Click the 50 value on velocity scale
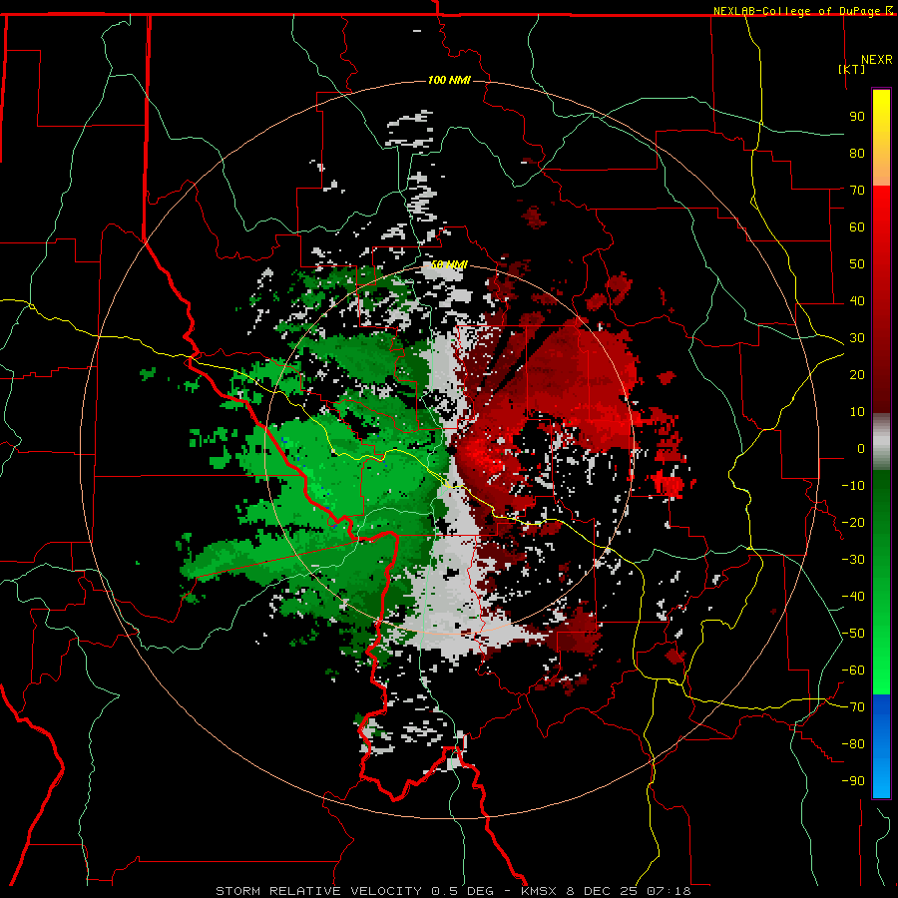The height and width of the screenshot is (898, 898). (x=857, y=264)
